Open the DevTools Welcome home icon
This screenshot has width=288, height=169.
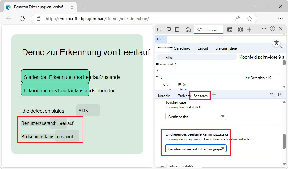pos(188,30)
